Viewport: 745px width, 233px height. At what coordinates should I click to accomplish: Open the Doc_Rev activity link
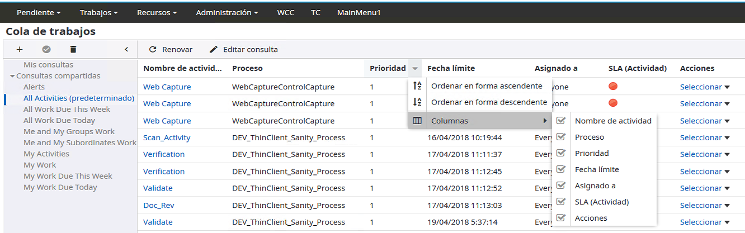(x=158, y=205)
